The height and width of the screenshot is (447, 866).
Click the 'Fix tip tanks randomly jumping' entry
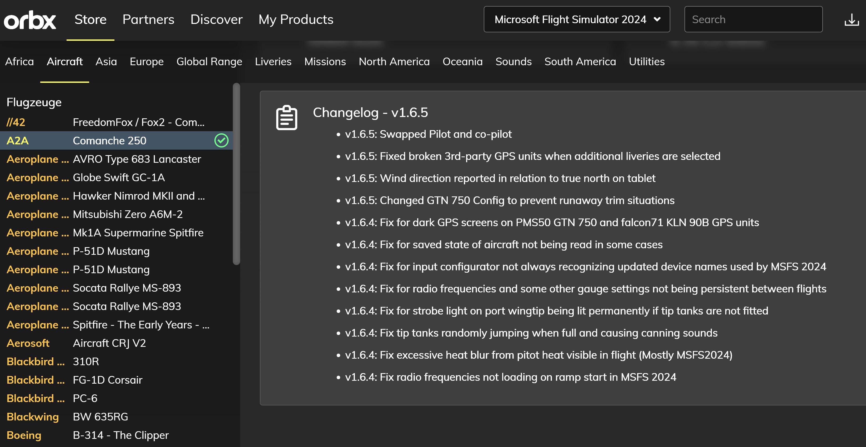pyautogui.click(x=531, y=333)
